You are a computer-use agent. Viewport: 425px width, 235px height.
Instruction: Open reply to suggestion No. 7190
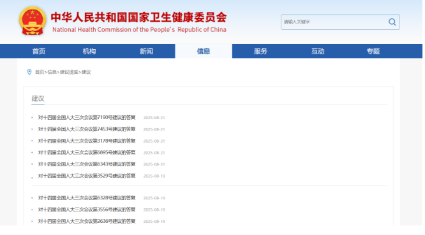coord(87,117)
